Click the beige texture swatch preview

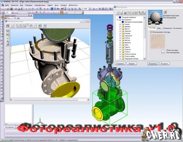click(x=157, y=41)
